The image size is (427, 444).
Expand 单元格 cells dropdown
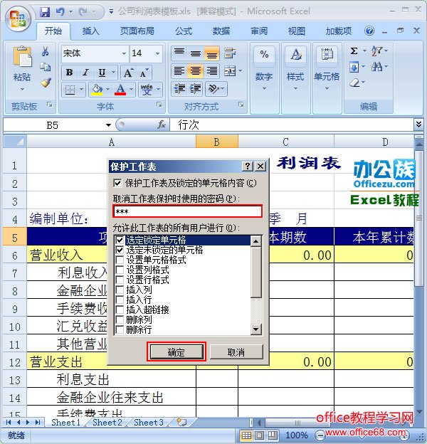(x=327, y=89)
